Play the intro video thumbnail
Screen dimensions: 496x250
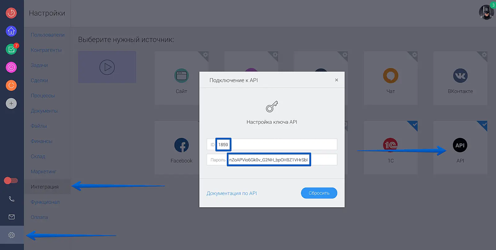pos(107,67)
